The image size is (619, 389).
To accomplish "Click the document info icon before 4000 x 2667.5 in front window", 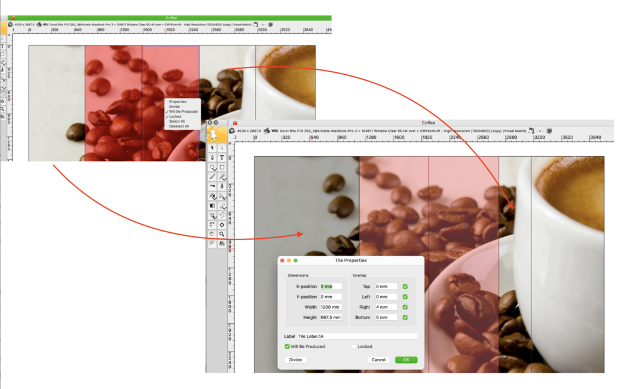I will 232,131.
